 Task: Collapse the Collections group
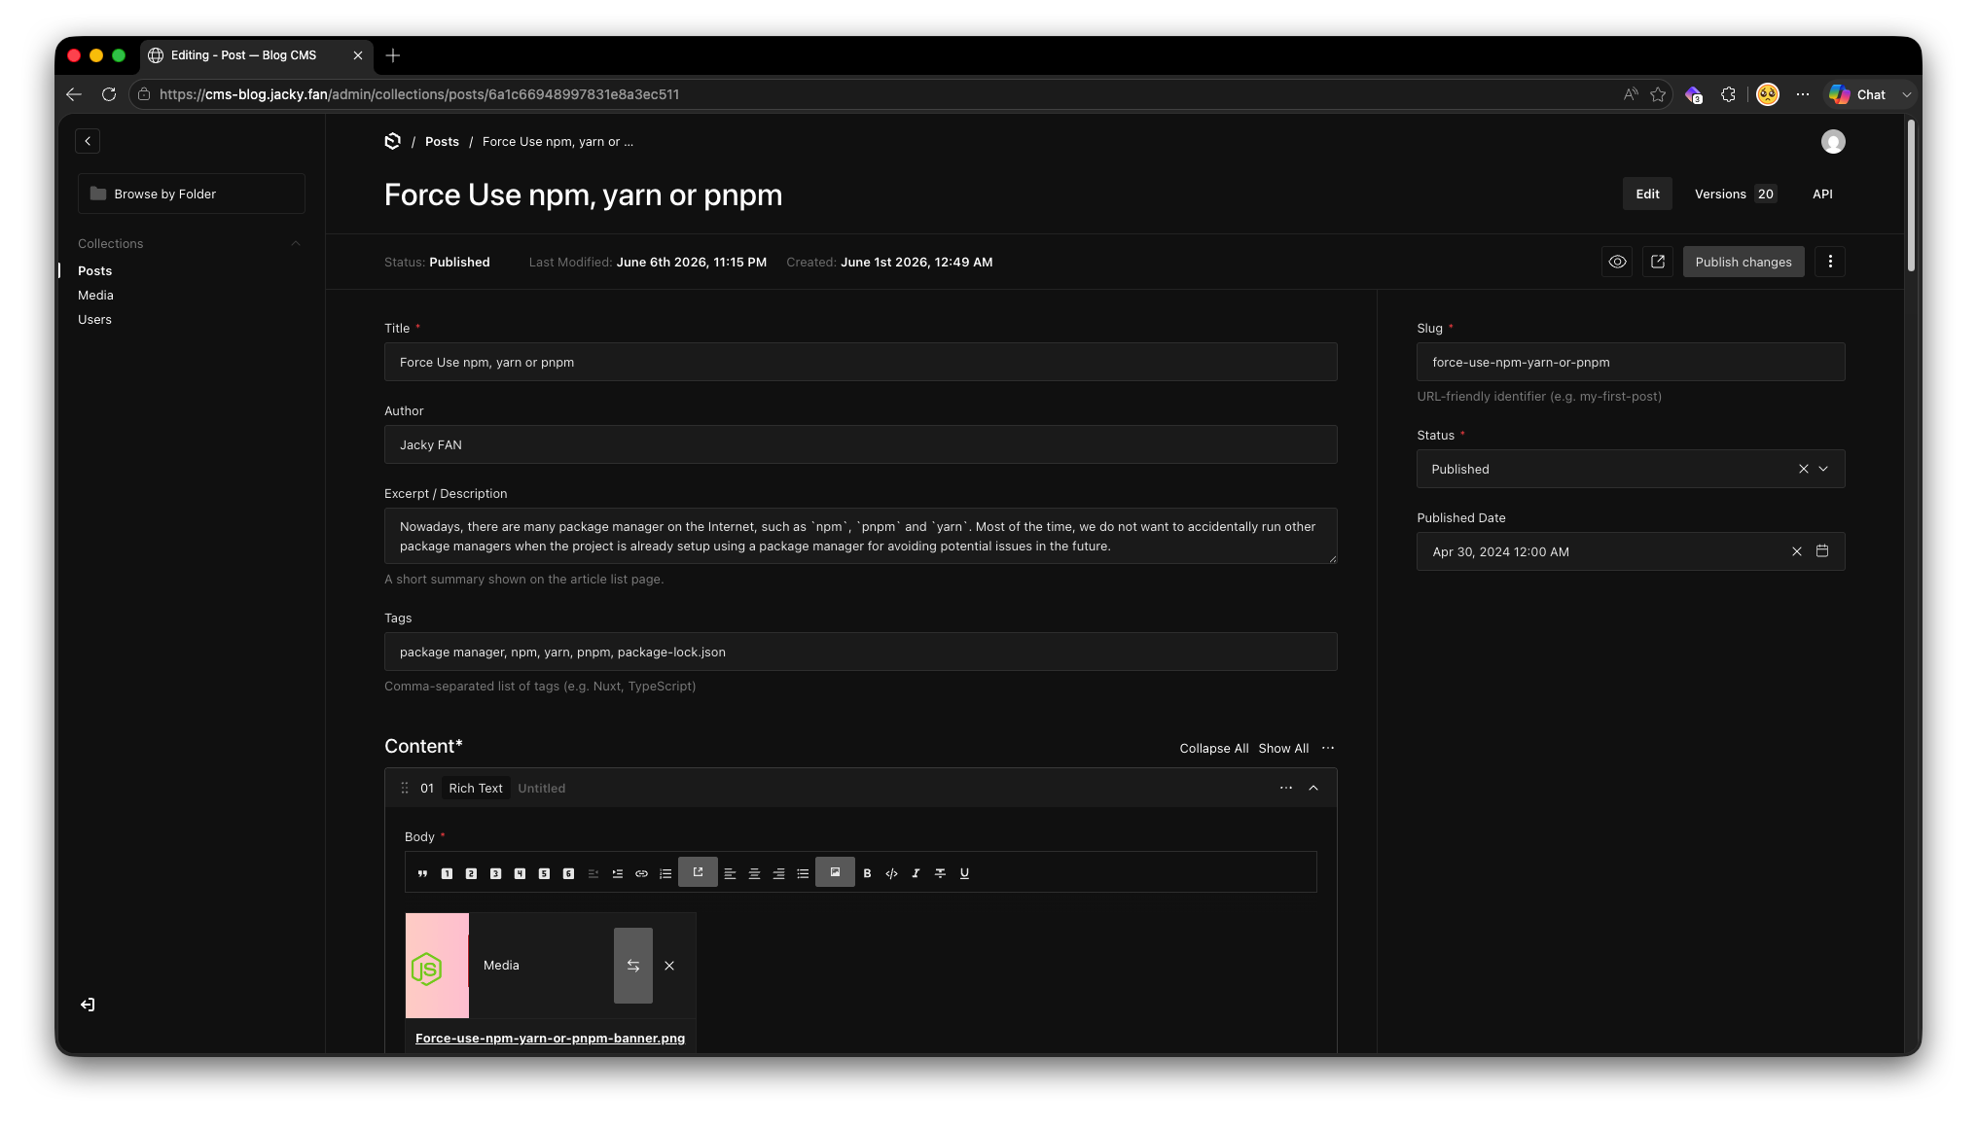(296, 243)
